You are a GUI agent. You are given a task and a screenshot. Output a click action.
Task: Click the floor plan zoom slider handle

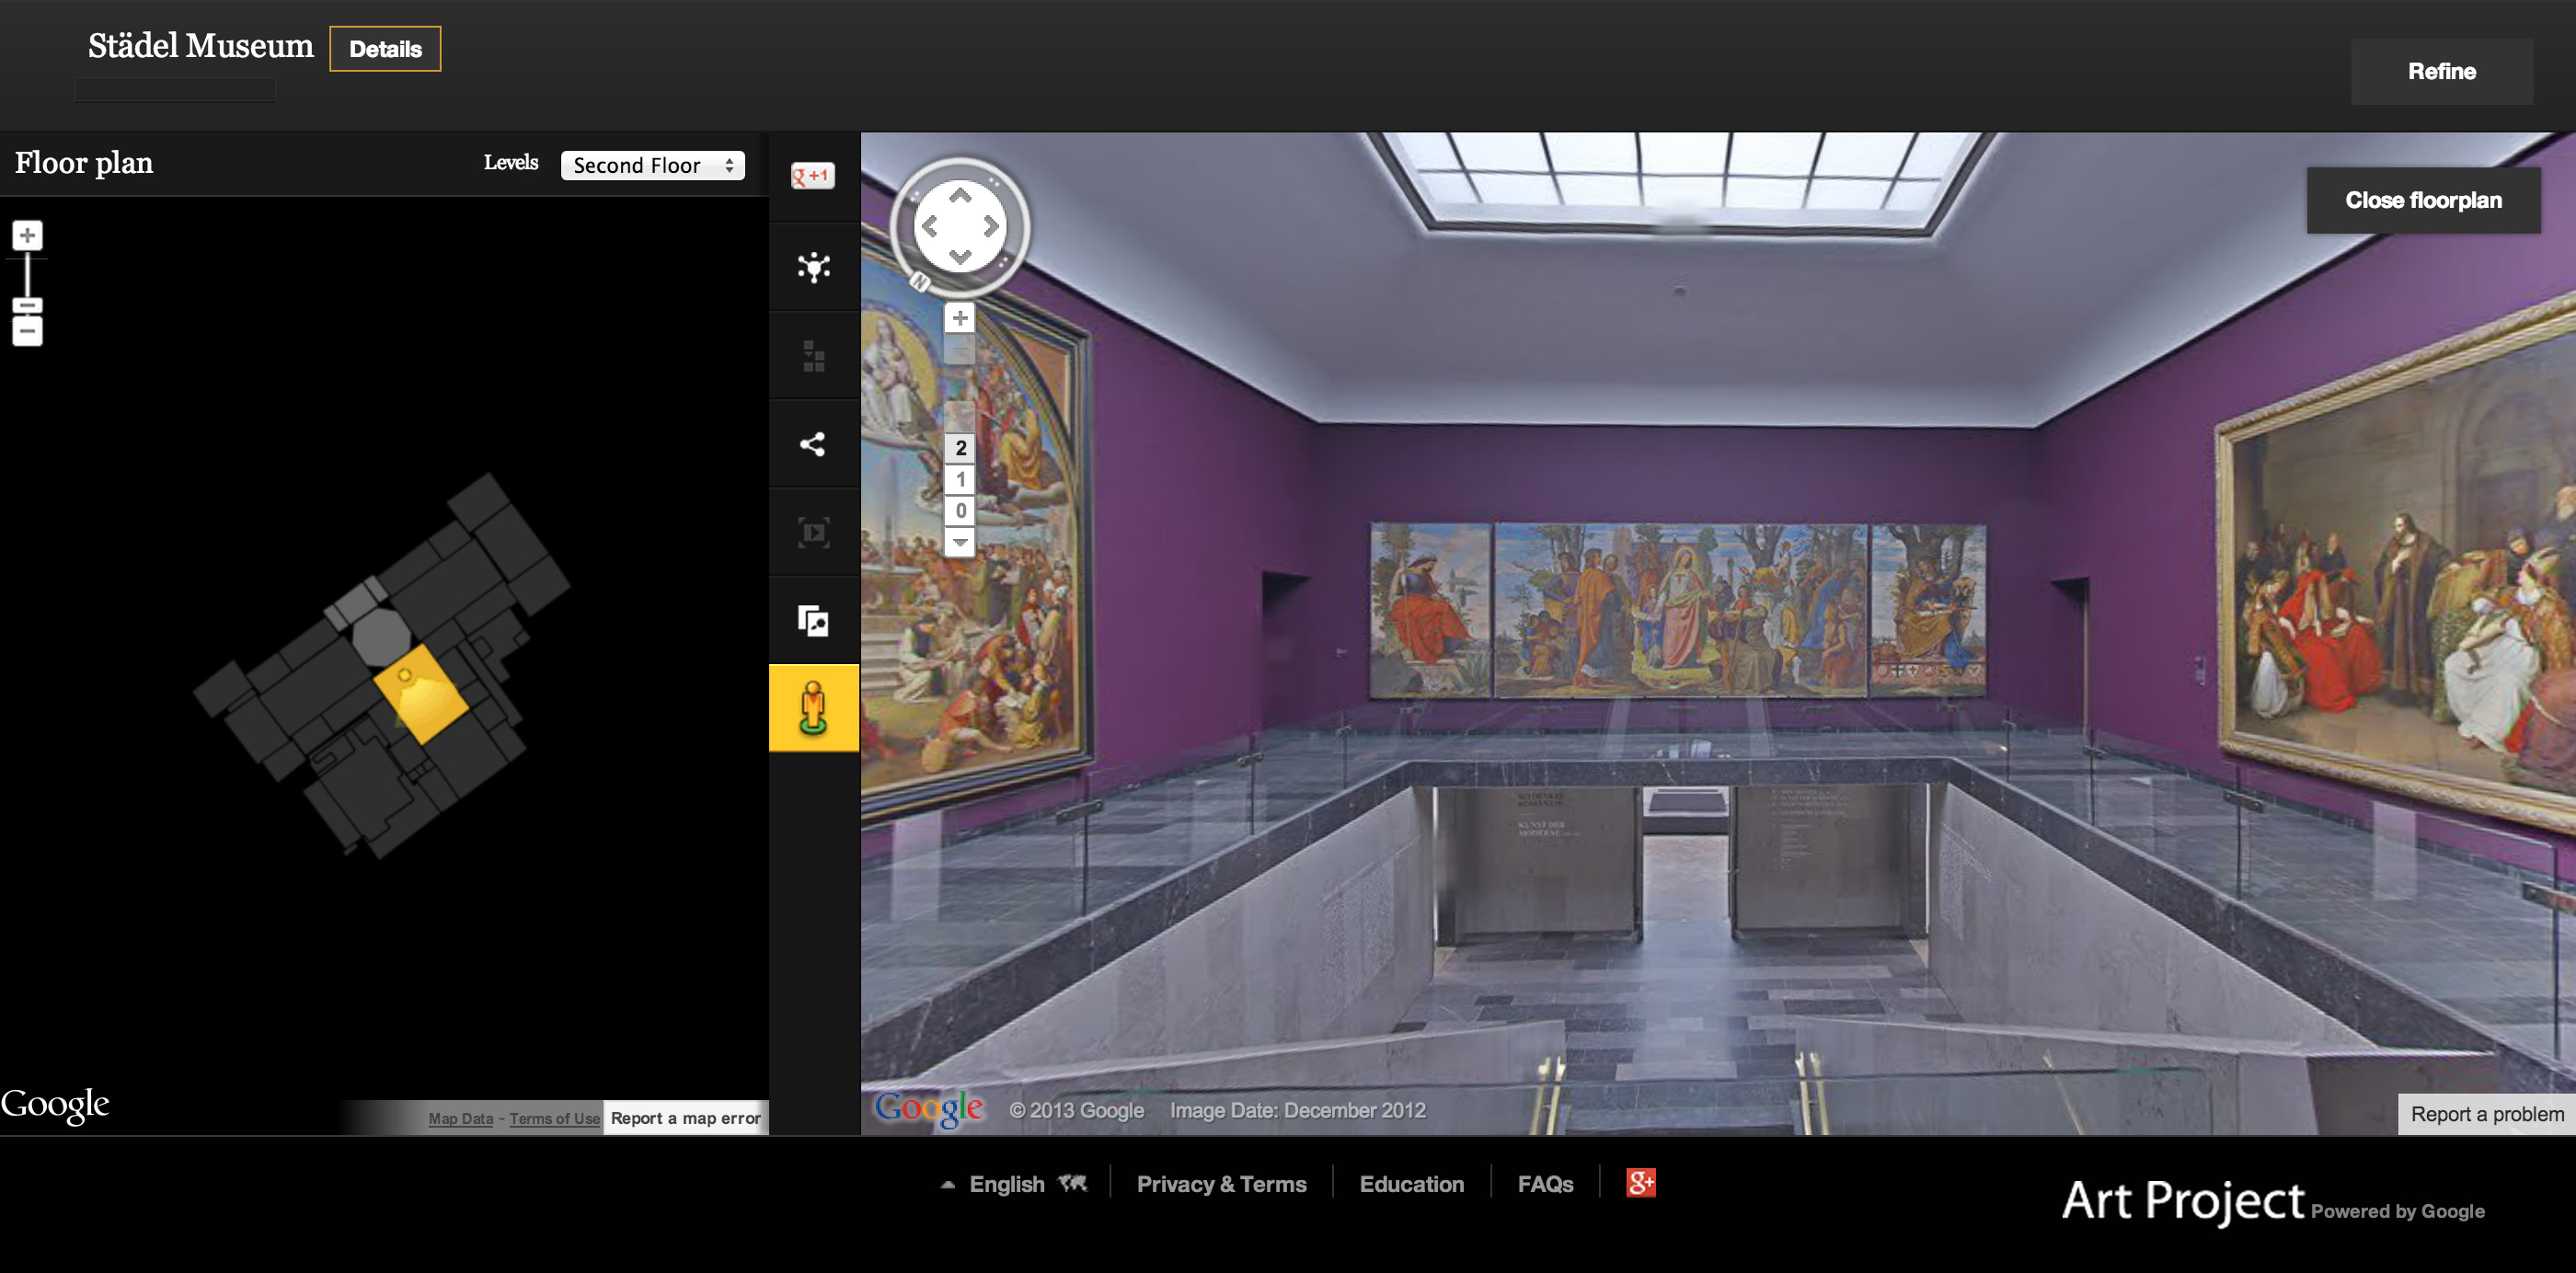(x=27, y=306)
